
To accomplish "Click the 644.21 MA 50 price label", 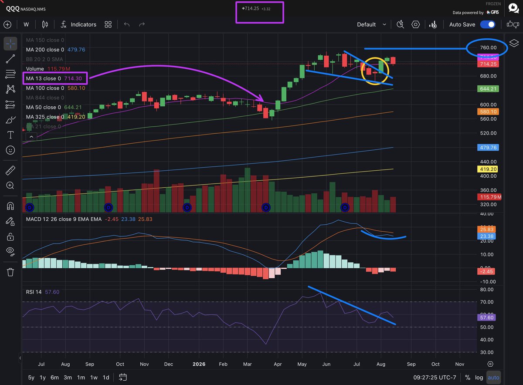I will (x=487, y=89).
